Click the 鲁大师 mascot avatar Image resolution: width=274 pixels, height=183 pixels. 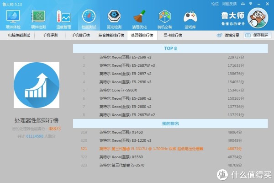pos(258,18)
